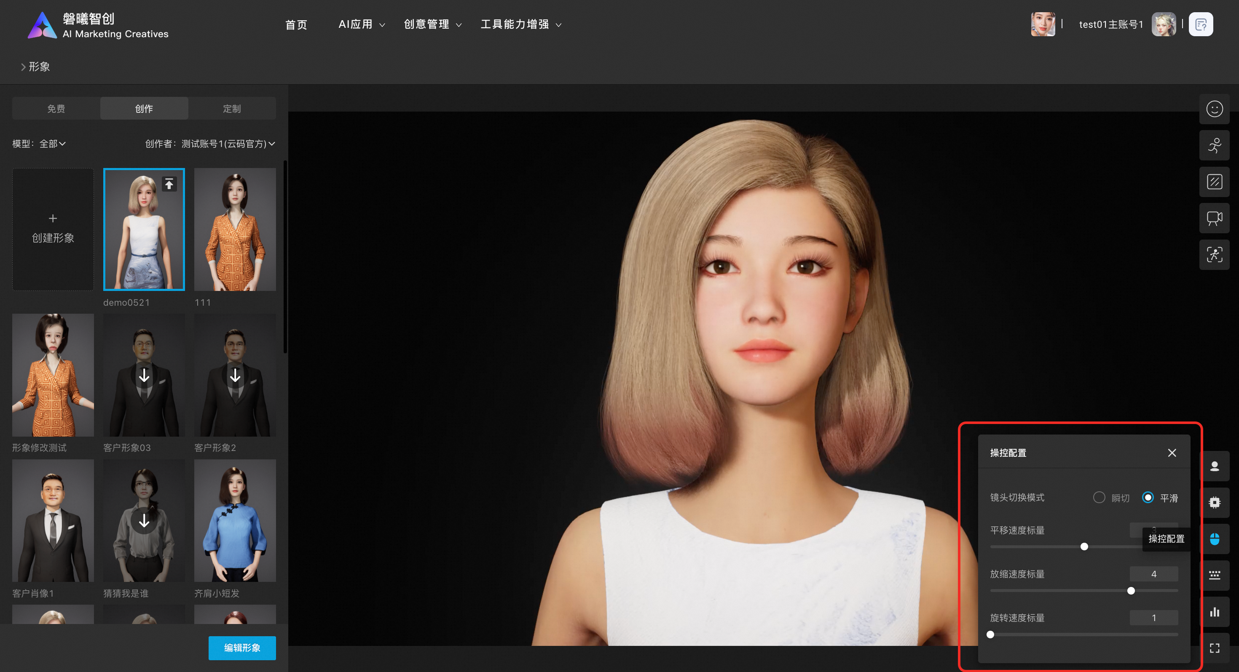Switch to the 创作 tab
Viewport: 1239px width, 672px height.
pos(144,109)
